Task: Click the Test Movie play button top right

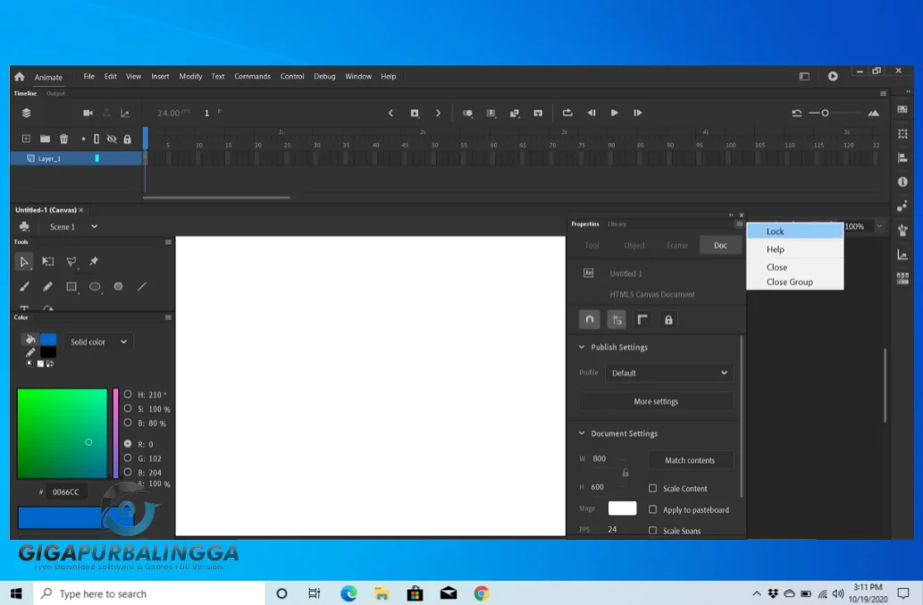Action: pos(833,77)
